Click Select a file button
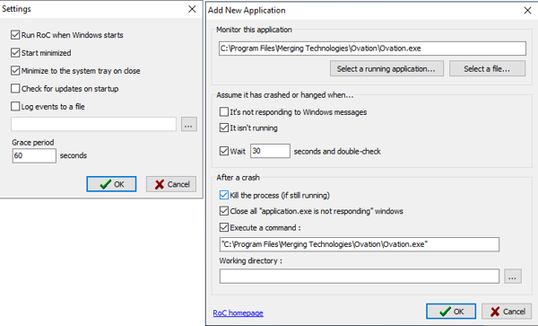Image resolution: width=538 pixels, height=326 pixels. (x=487, y=69)
